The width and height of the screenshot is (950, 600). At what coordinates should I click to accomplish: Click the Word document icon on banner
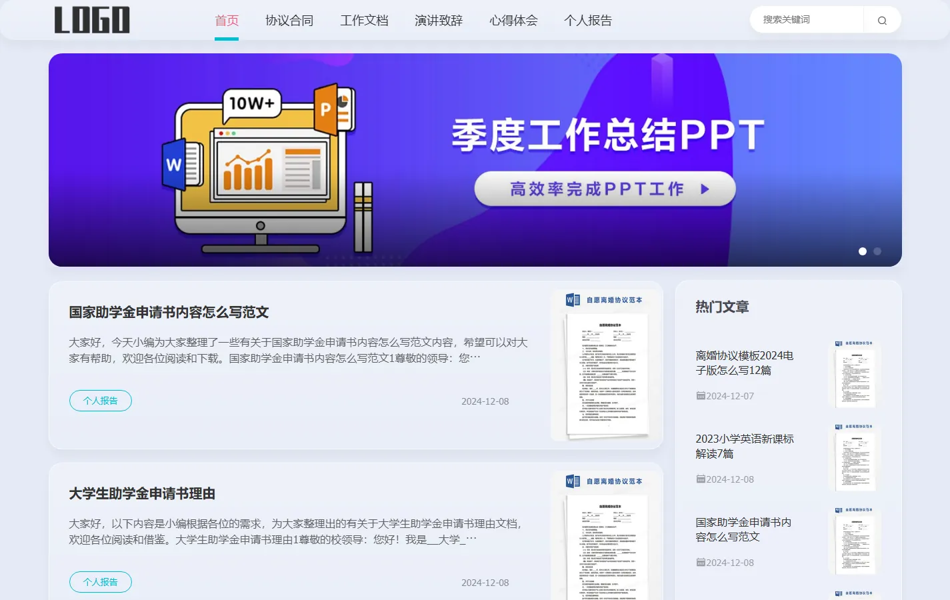tap(182, 164)
